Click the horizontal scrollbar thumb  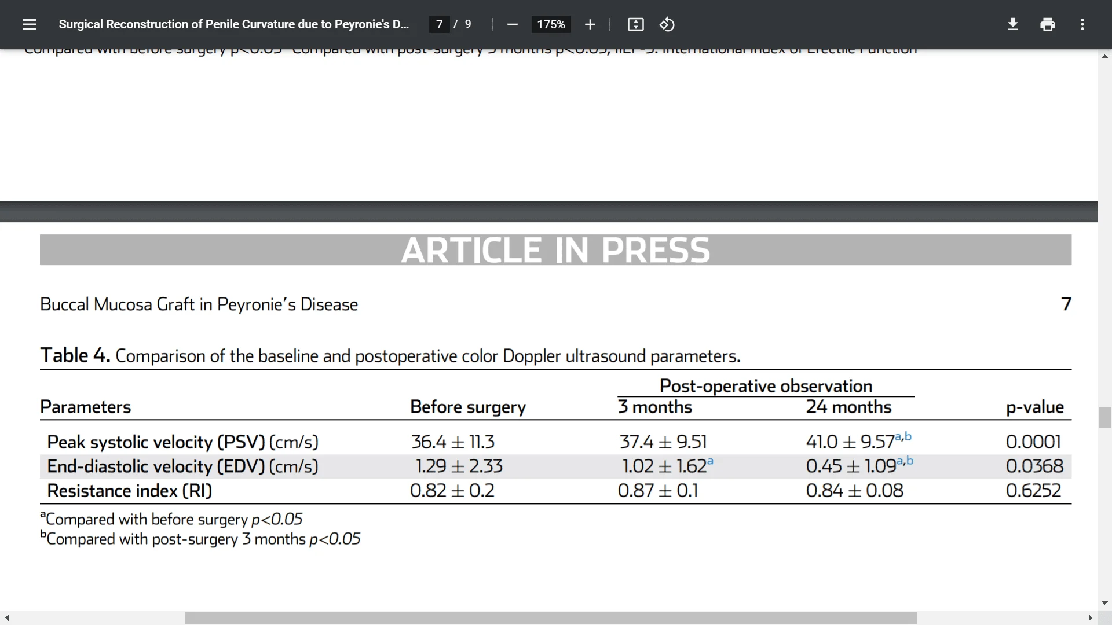coord(551,618)
